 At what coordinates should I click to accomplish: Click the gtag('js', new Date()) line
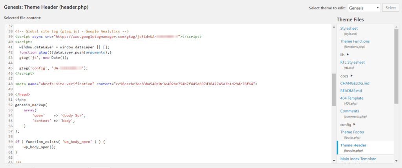[44, 57]
